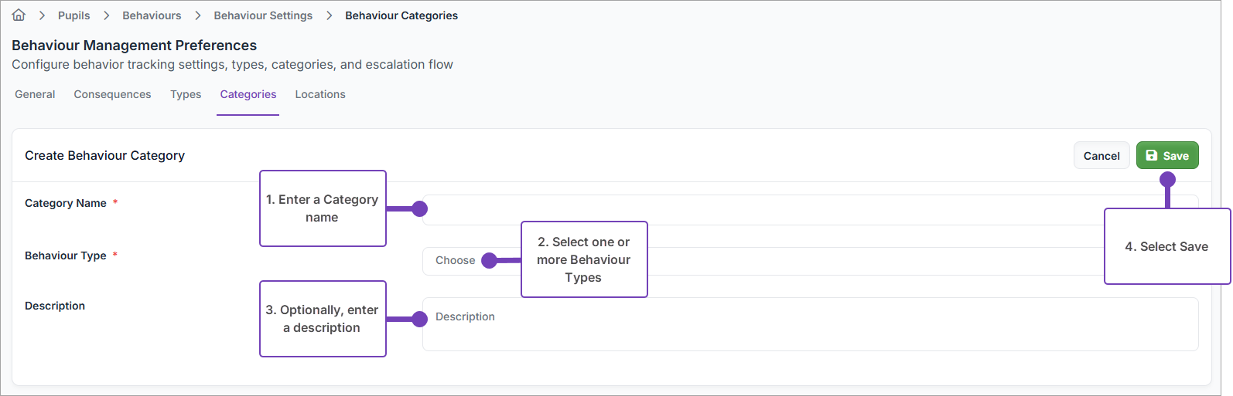Click the 'Enter a Category name' callout
This screenshot has height=396, width=1233.
click(x=323, y=208)
